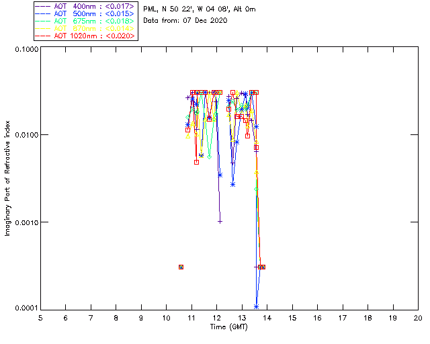The image size is (430, 344).
Task: Click the AOT 1020nm legend entry
Action: 85,36
